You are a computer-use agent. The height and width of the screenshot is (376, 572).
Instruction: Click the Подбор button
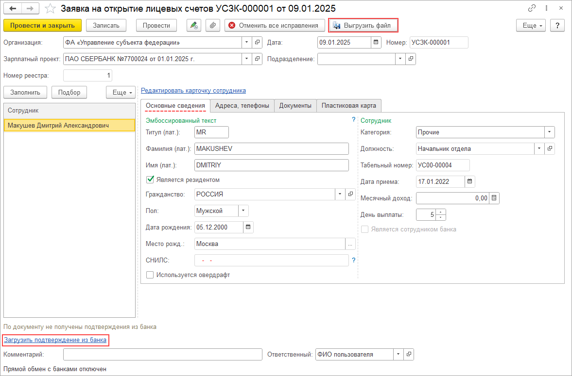point(69,92)
